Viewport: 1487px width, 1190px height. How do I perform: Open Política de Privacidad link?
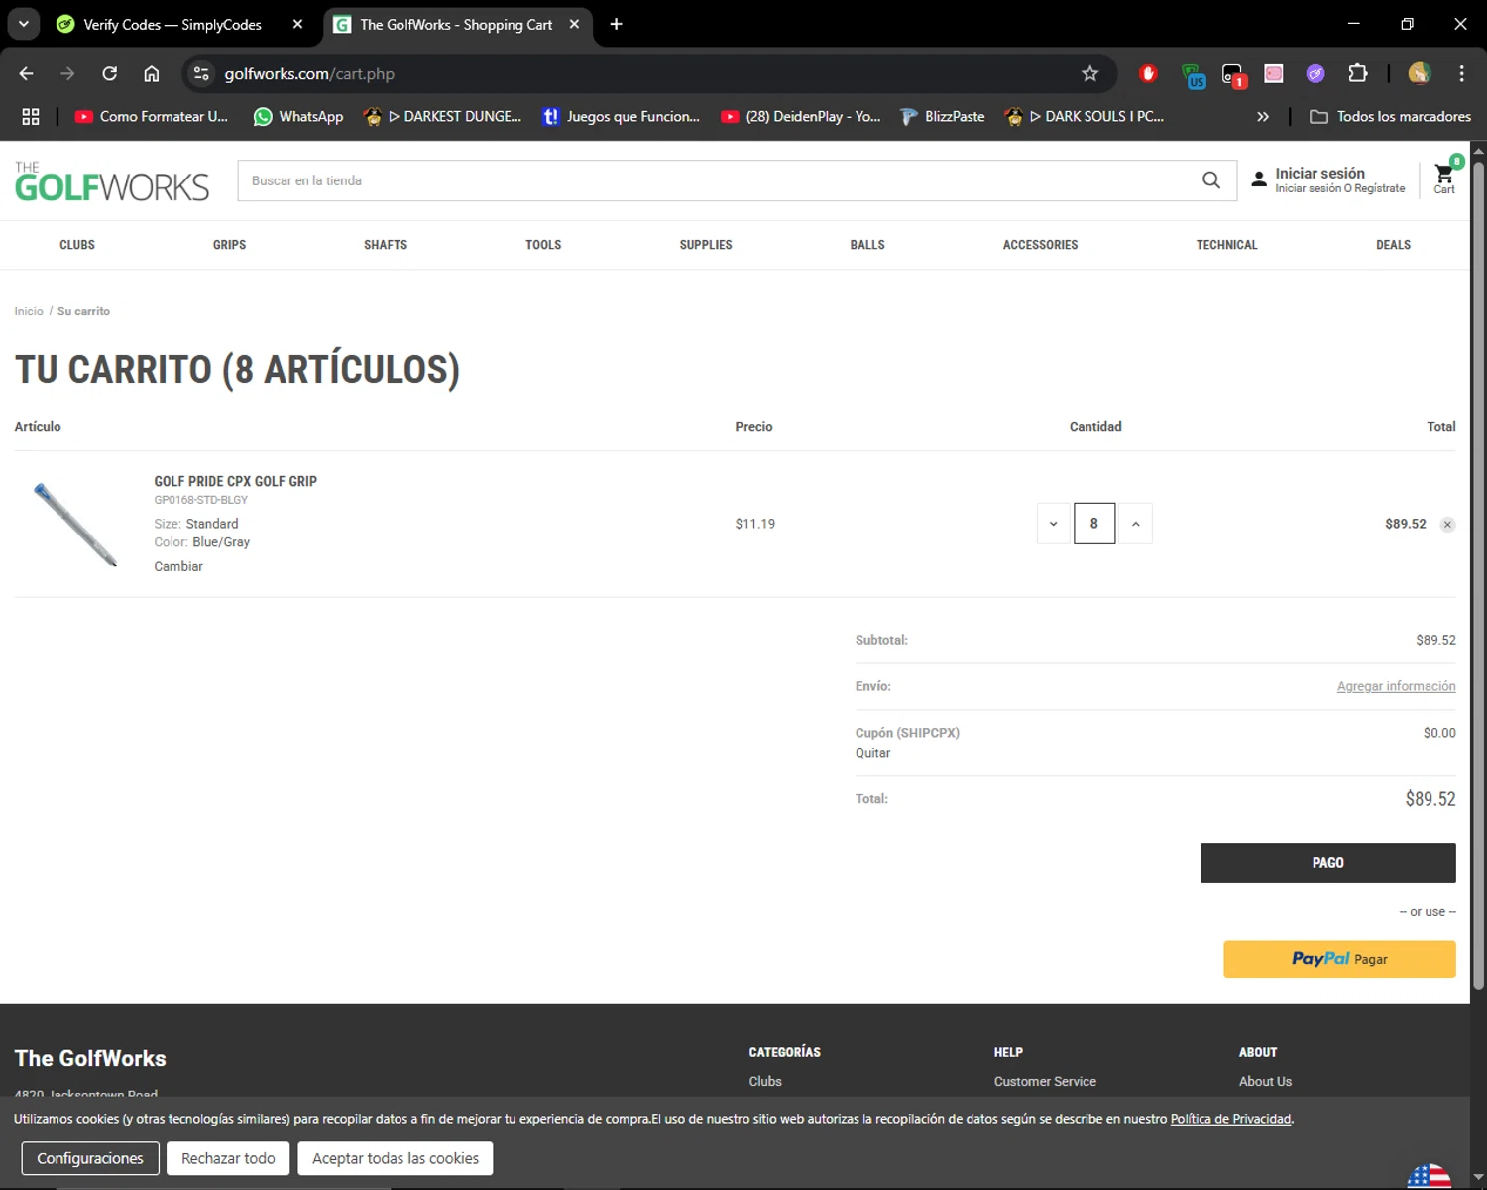click(1230, 1119)
